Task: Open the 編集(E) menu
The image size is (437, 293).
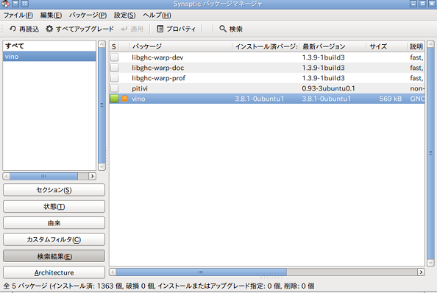Action: click(x=51, y=15)
